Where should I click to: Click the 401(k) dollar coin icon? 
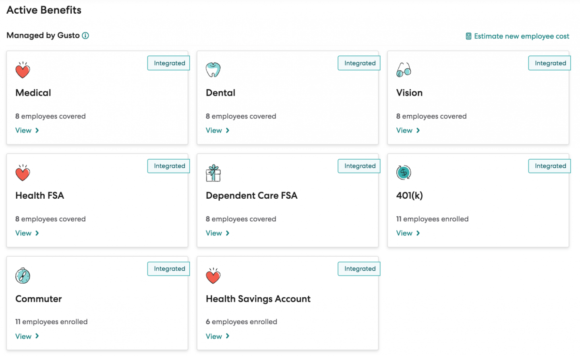pos(404,173)
